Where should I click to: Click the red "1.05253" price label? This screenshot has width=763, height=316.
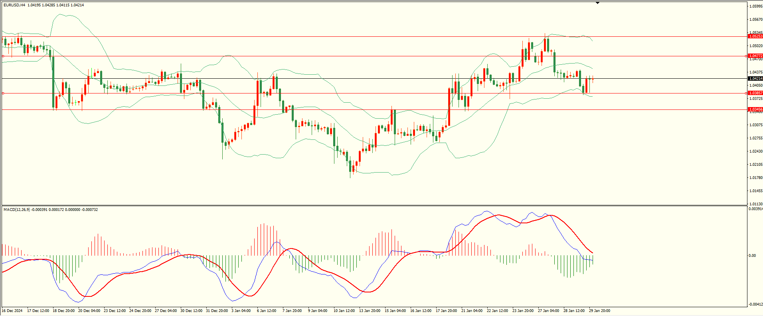[755, 36]
